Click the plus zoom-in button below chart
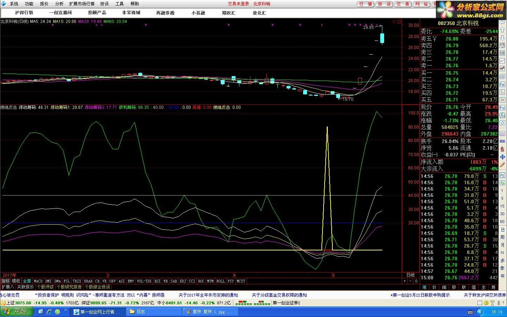Image resolution: width=507 pixels, height=317 pixels. click(x=405, y=281)
